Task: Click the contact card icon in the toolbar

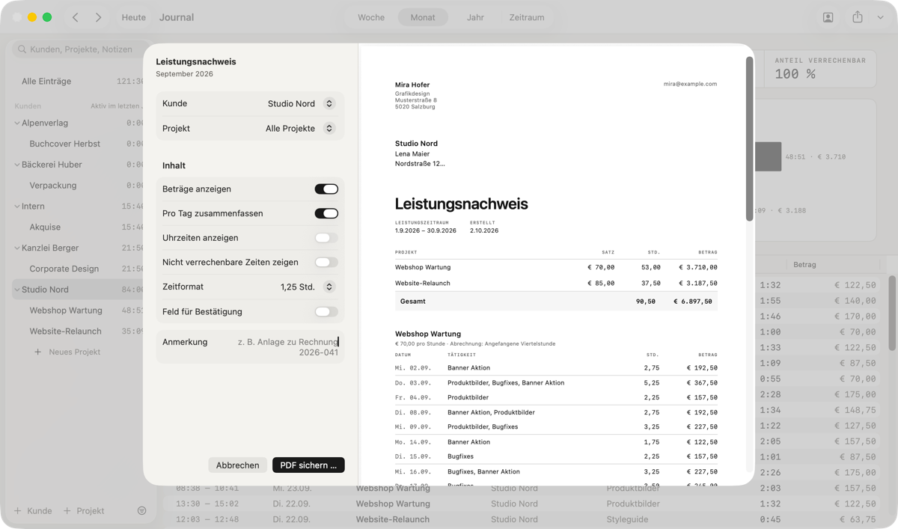Action: click(828, 17)
